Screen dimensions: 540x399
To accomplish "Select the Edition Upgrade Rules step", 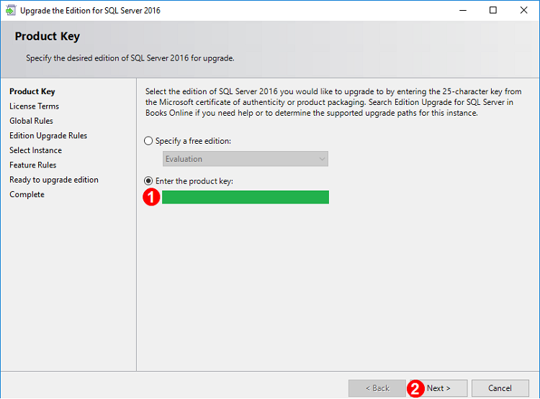I will click(48, 136).
